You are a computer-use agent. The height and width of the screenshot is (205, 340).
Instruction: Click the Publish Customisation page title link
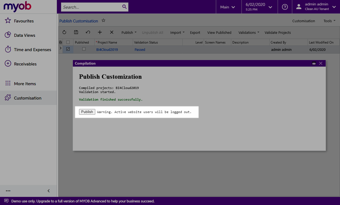point(79,21)
